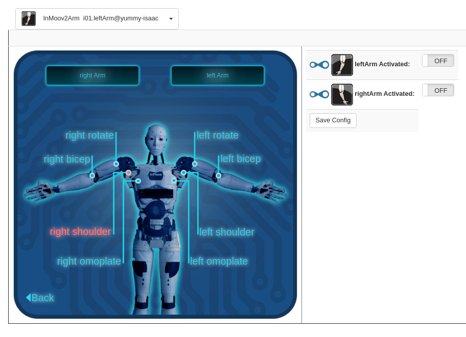The image size is (466, 337).
Task: Click the rightArm Activated label text
Action: pos(385,94)
